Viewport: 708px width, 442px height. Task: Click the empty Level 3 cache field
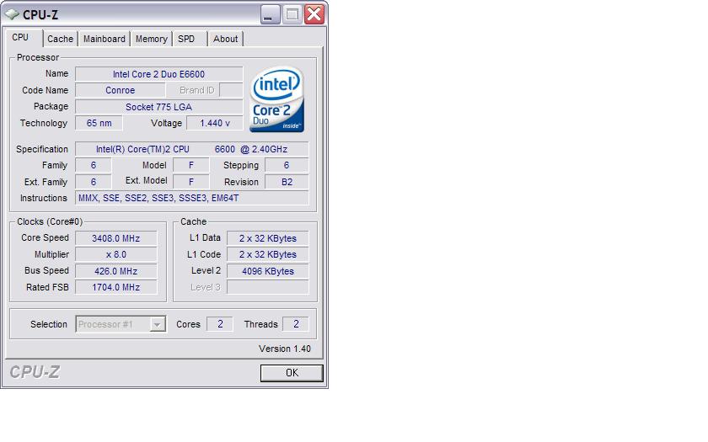pos(268,287)
